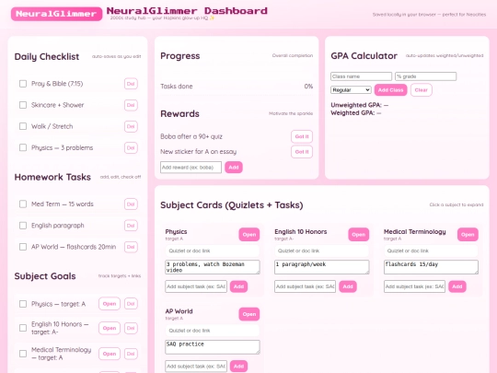Focus Medical Terminology add task field
Image resolution: width=497 pixels, height=373 pixels.
414,286
